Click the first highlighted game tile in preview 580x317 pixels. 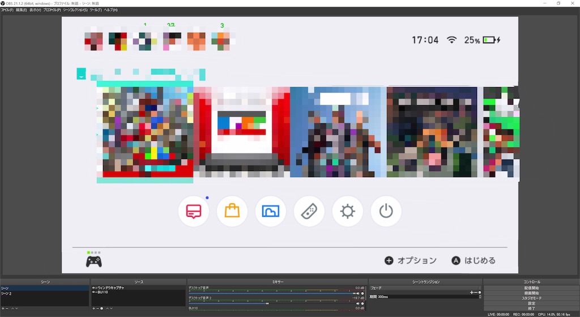click(x=145, y=132)
